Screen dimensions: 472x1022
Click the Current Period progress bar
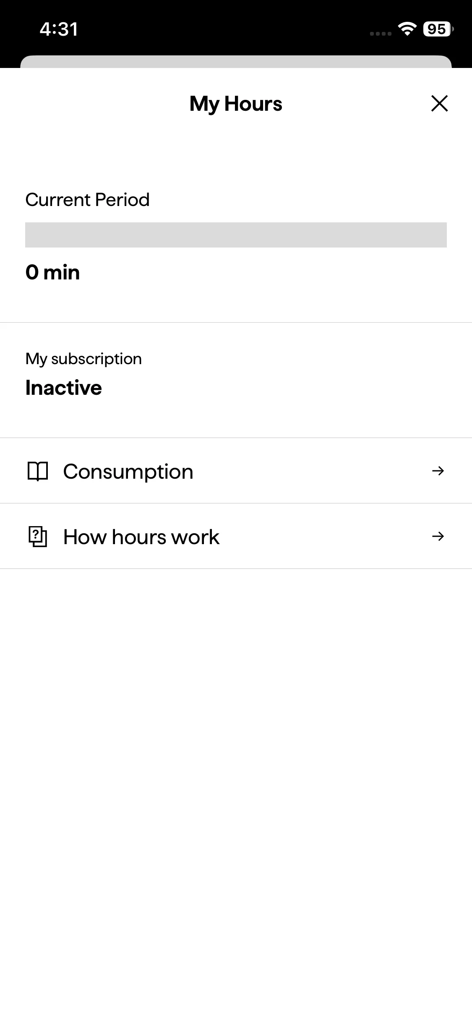coord(236,235)
